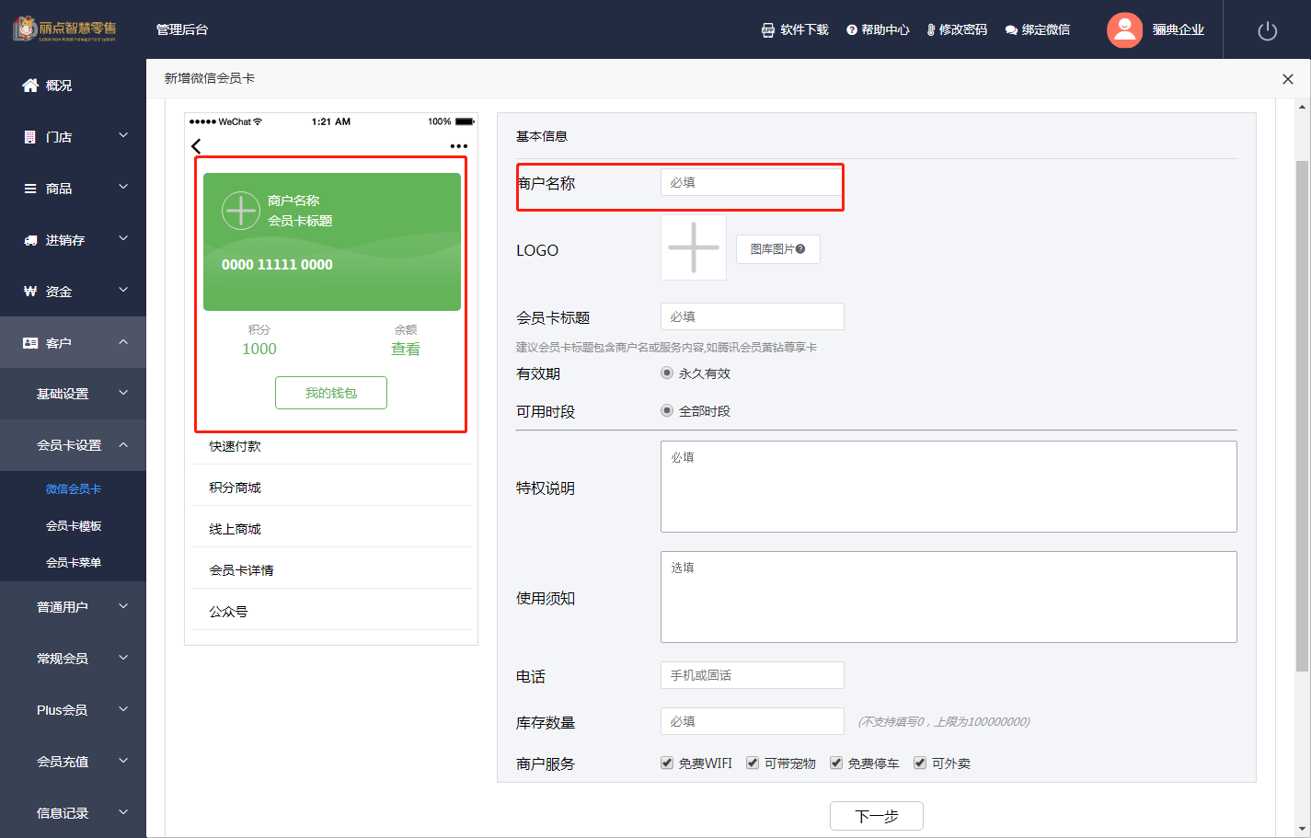Click the 帮助中心 question mark icon
1311x838 pixels.
point(852,30)
